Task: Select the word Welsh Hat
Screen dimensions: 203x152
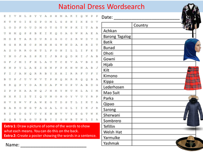Action: [x=112, y=132]
